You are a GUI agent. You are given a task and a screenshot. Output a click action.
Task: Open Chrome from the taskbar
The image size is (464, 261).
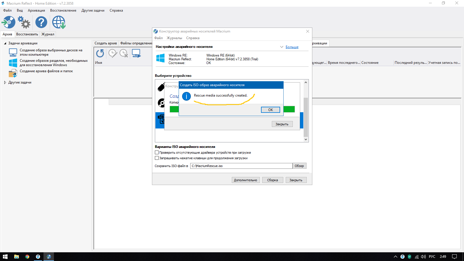pyautogui.click(x=27, y=257)
